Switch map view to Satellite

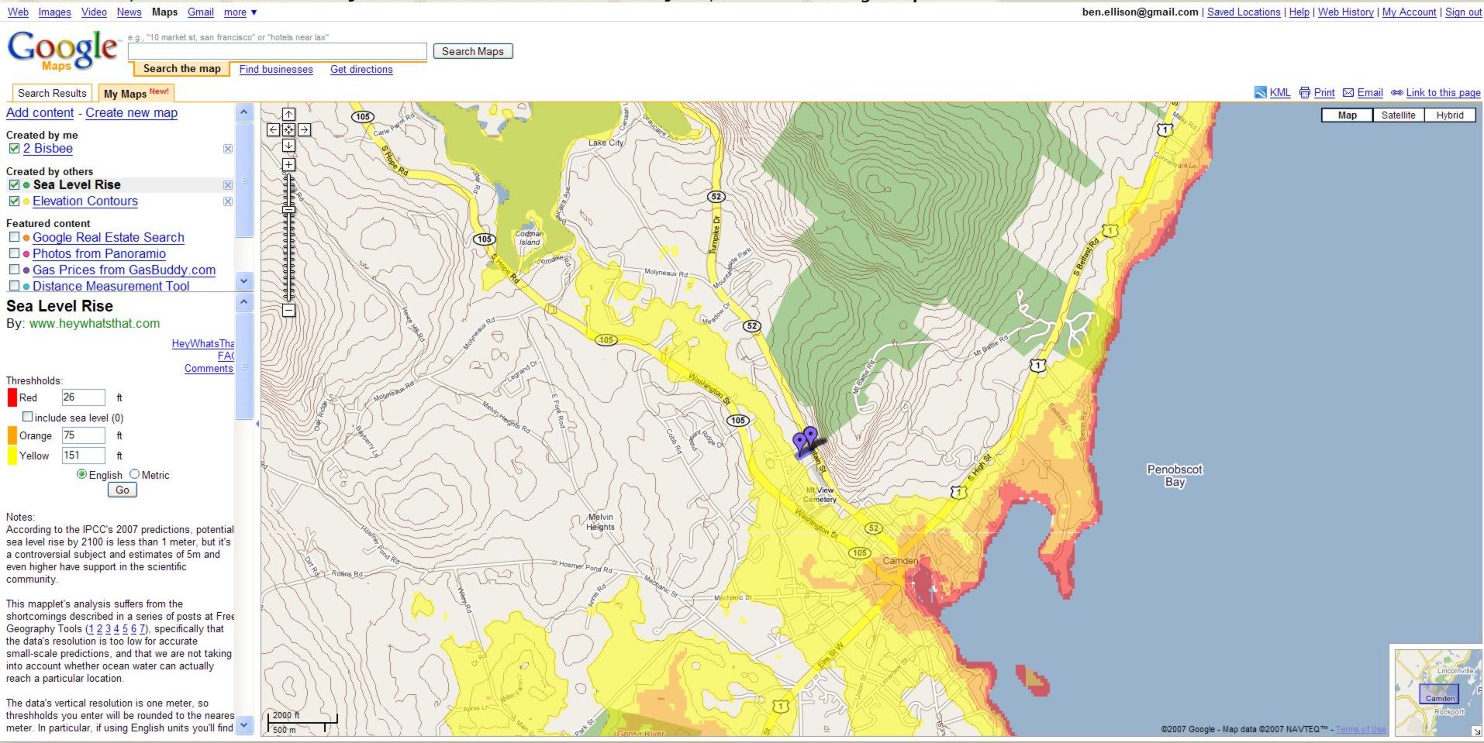tap(1398, 115)
